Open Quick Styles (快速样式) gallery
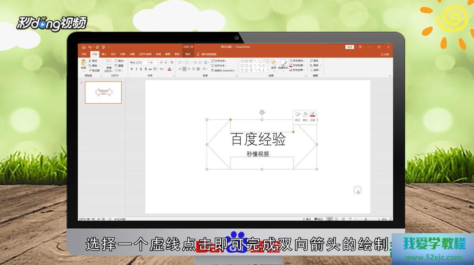The width and height of the screenshot is (474, 265). tap(283, 64)
